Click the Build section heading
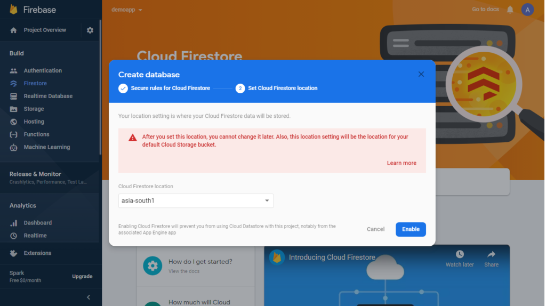Screen dimensions: 546x306 tap(17, 53)
